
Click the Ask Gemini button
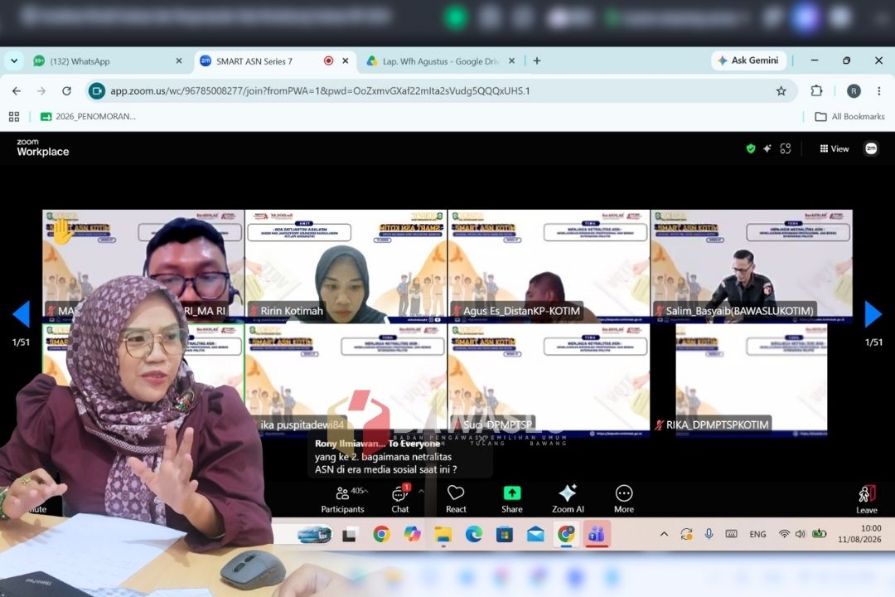coord(748,61)
